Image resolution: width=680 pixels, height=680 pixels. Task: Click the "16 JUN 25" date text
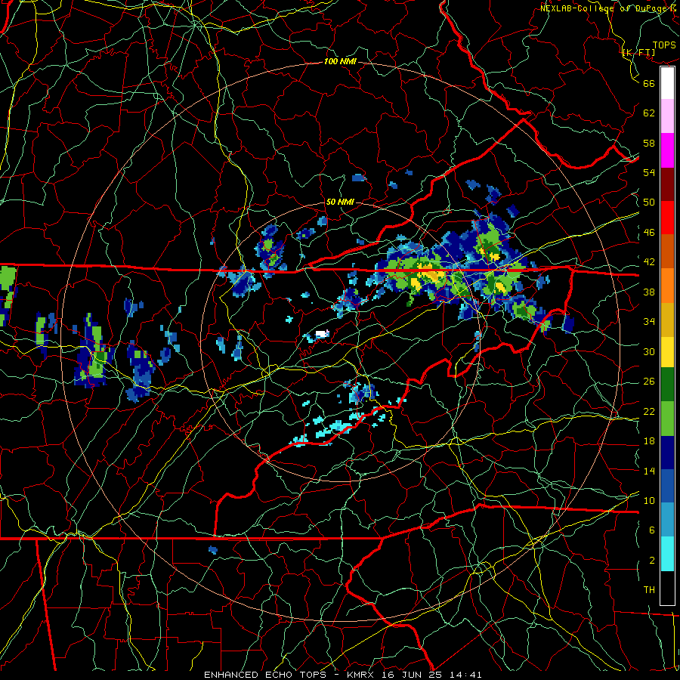coord(412,675)
